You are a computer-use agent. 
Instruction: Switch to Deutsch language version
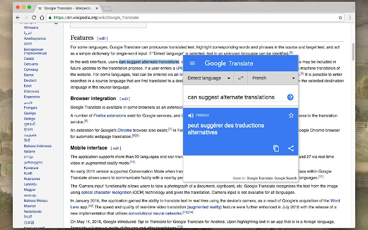tap(30, 80)
